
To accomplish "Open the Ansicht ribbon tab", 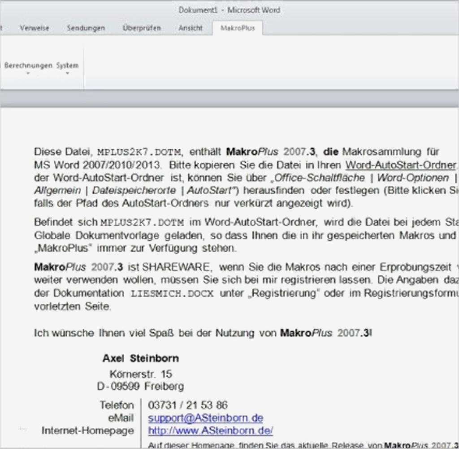I will pos(191,28).
